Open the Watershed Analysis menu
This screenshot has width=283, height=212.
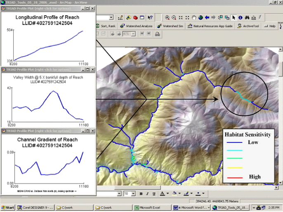pyautogui.click(x=137, y=26)
